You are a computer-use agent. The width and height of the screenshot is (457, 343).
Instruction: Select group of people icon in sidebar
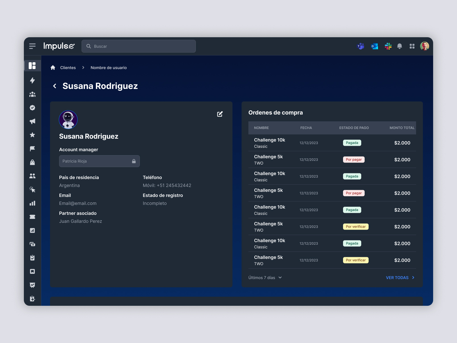pos(32,94)
